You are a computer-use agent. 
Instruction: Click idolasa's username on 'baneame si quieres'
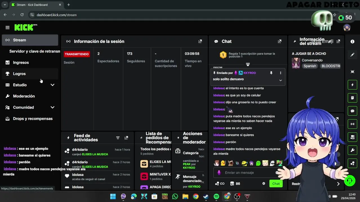(219, 135)
